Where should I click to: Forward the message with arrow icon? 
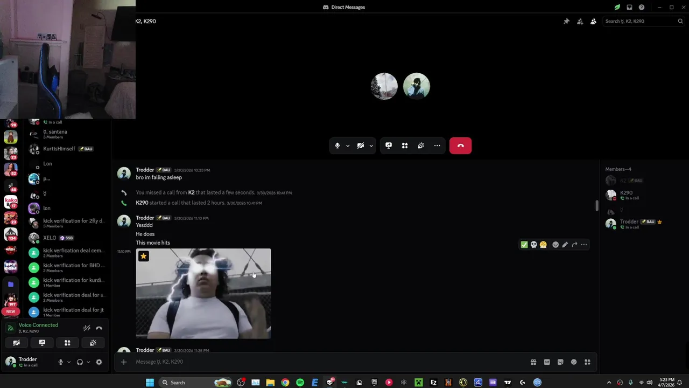coord(574,245)
